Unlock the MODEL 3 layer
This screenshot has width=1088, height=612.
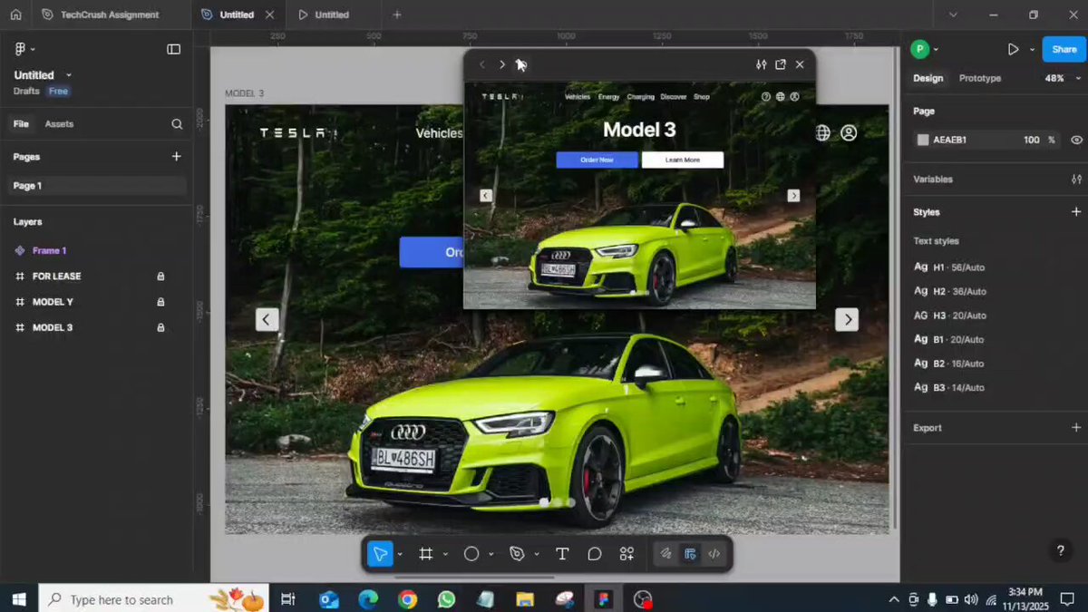point(160,327)
